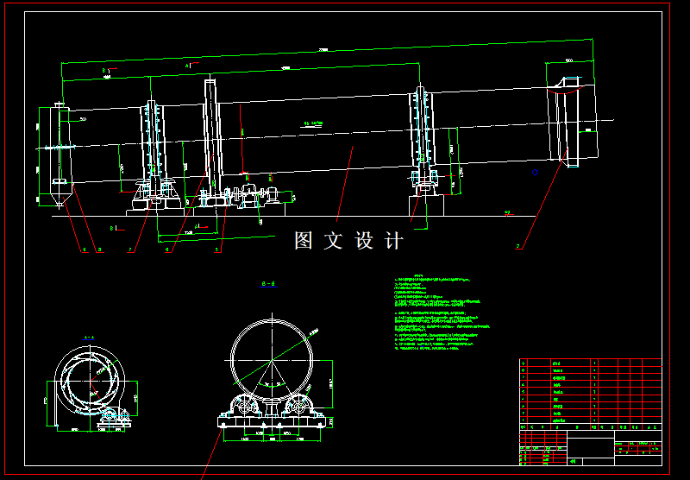The image size is (690, 480).
Task: Select the "500" dimension near the left hood
Action: click(x=83, y=119)
